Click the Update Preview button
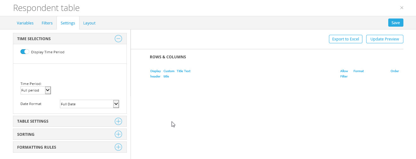The height and width of the screenshot is (159, 416). [384, 39]
